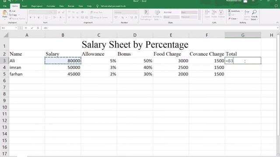This screenshot has width=280, height=157.
Task: Expand the cell Styles gallery
Action: pyautogui.click(x=199, y=18)
